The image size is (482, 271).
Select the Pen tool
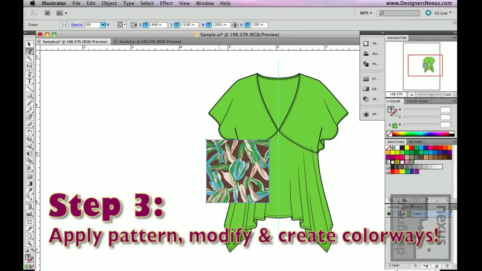(29, 74)
